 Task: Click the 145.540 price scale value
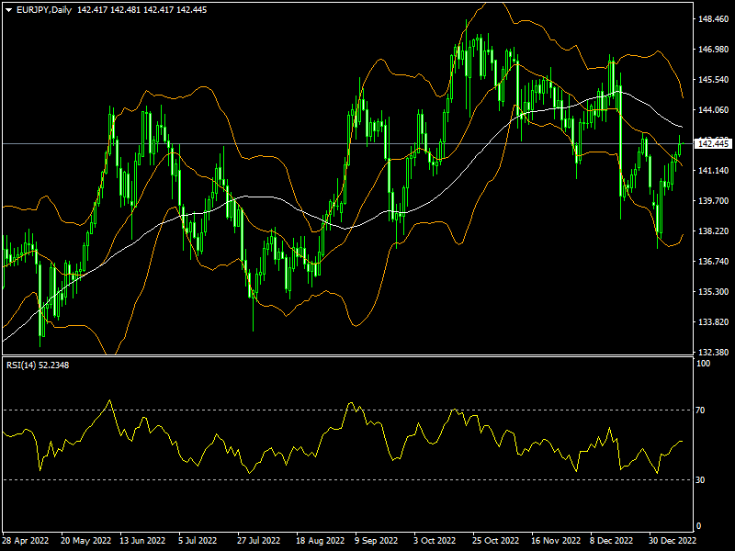point(714,80)
